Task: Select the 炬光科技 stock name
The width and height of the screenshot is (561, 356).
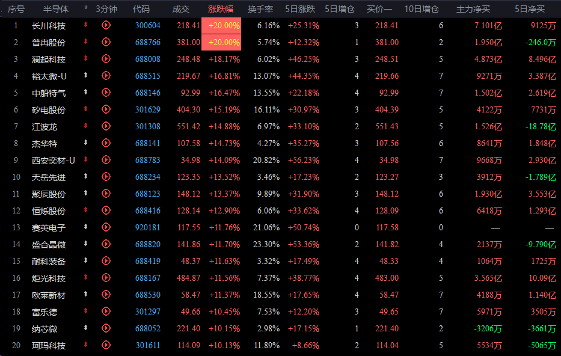Action: coord(49,278)
